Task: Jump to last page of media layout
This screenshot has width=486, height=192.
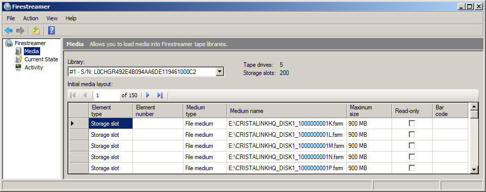Action: pyautogui.click(x=160, y=95)
